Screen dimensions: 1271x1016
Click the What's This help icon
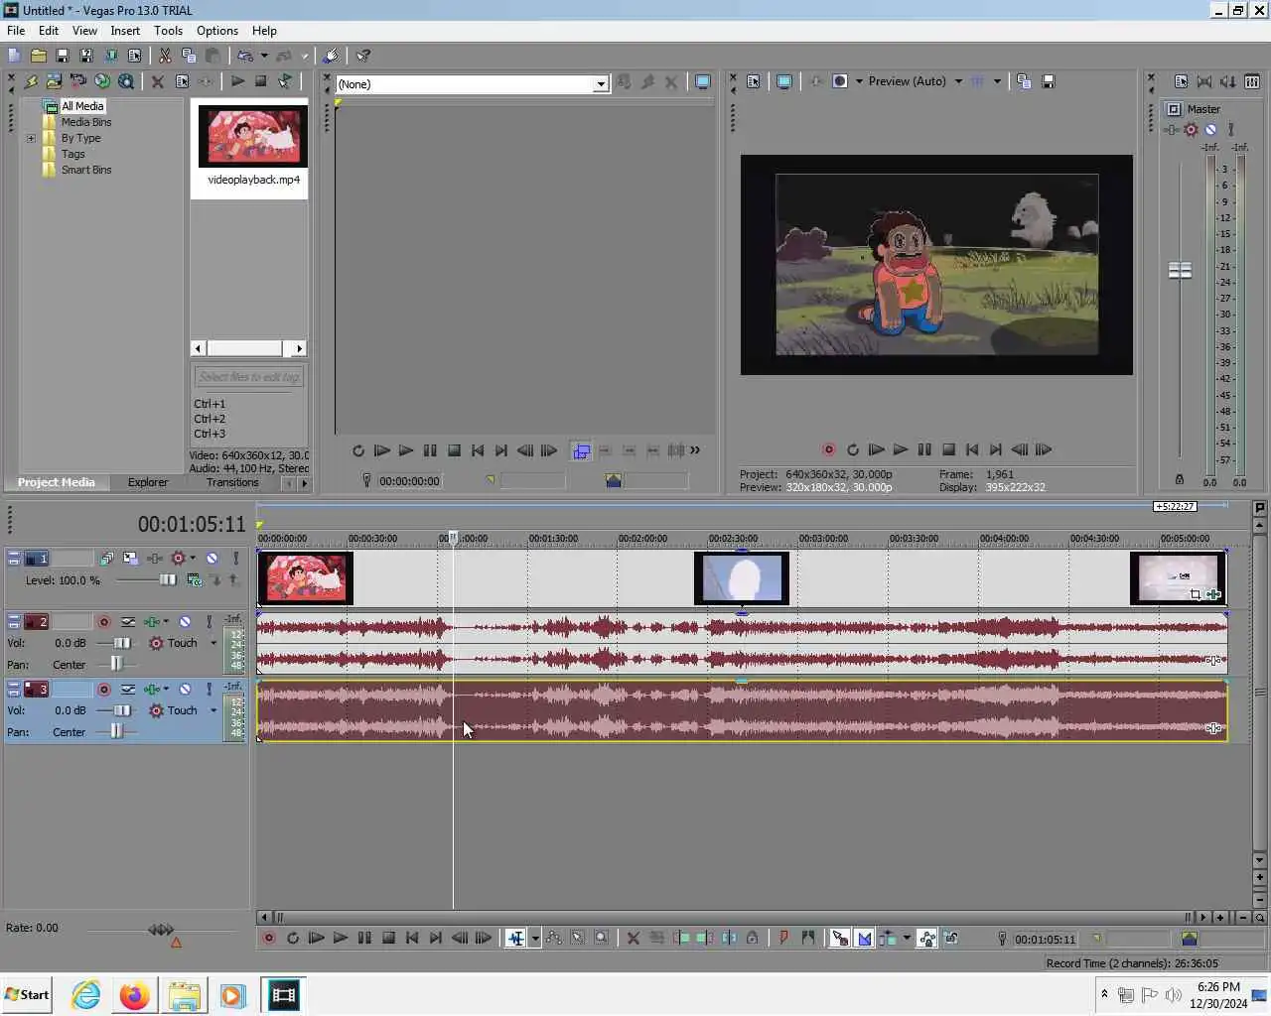click(363, 56)
